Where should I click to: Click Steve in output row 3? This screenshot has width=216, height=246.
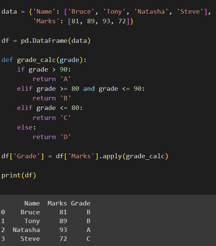click(x=30, y=239)
